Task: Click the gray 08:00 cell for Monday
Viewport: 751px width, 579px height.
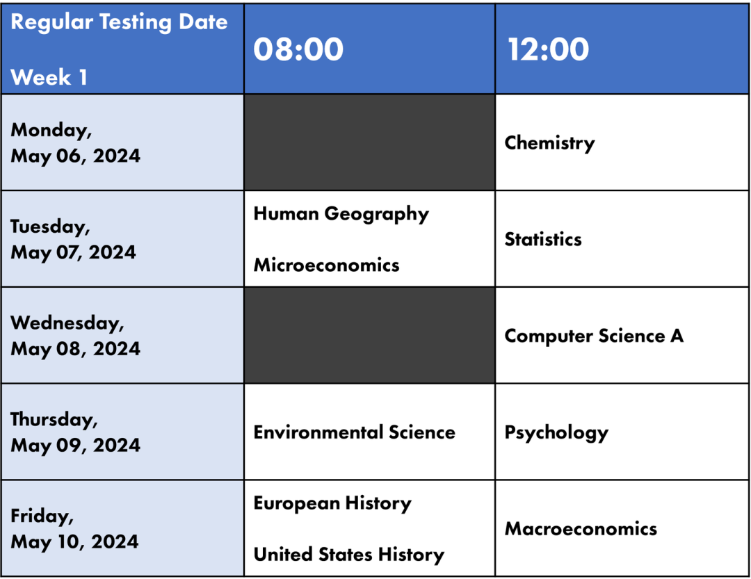Action: point(369,142)
